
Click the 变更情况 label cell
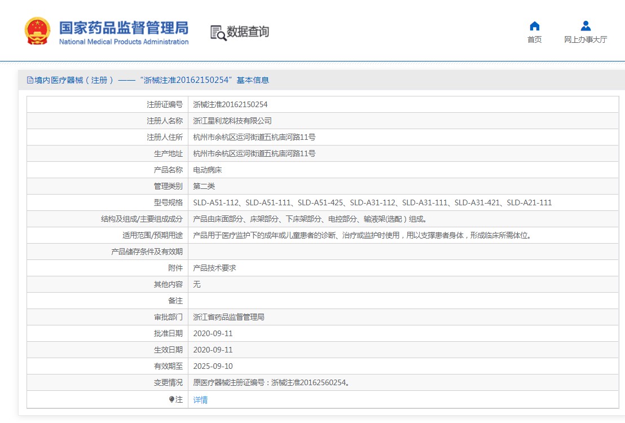click(108, 382)
